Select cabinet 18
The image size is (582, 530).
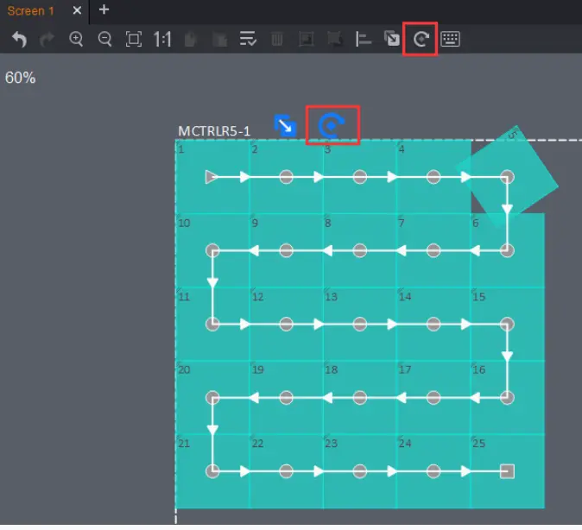click(360, 397)
